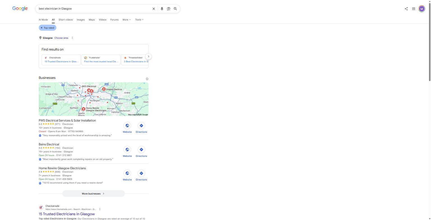Click the Checkatrade URL breadcrumb text
Viewport: 431px width, 220px height.
pyautogui.click(x=71, y=209)
